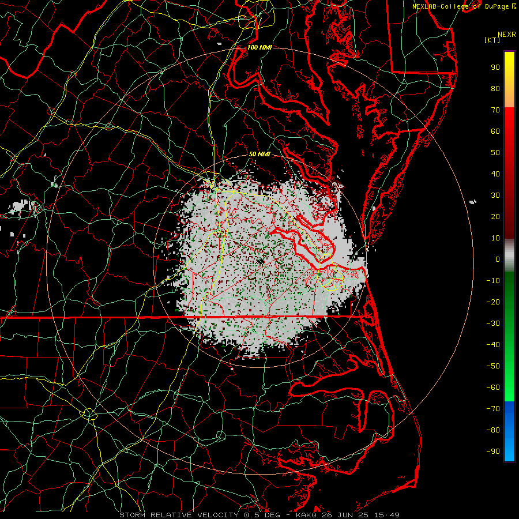Screen dimensions: 519x519
Task: Click the "[KT]" units label
Action: tap(492, 40)
